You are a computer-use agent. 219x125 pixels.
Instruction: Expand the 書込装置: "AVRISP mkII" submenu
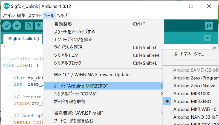pyautogui.click(x=103, y=113)
